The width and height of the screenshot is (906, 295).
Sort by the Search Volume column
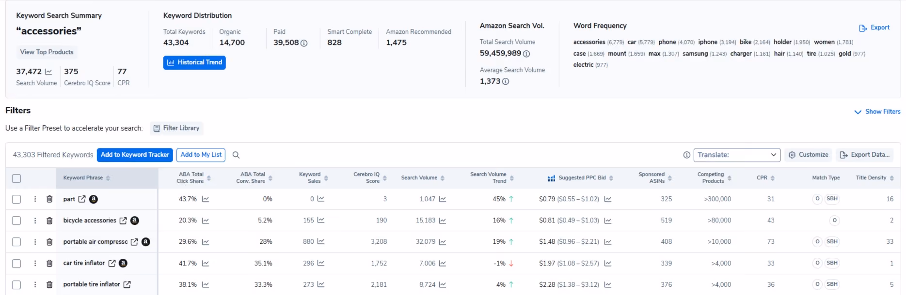click(x=423, y=178)
